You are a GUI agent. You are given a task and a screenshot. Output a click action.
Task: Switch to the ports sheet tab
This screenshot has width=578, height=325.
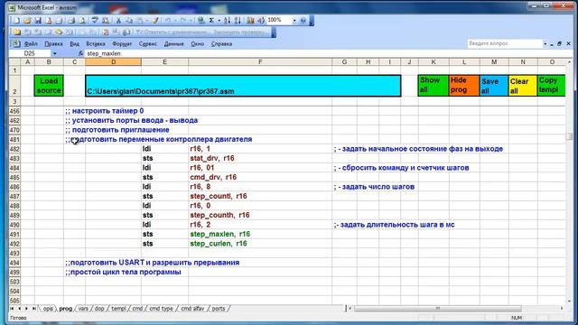219,309
